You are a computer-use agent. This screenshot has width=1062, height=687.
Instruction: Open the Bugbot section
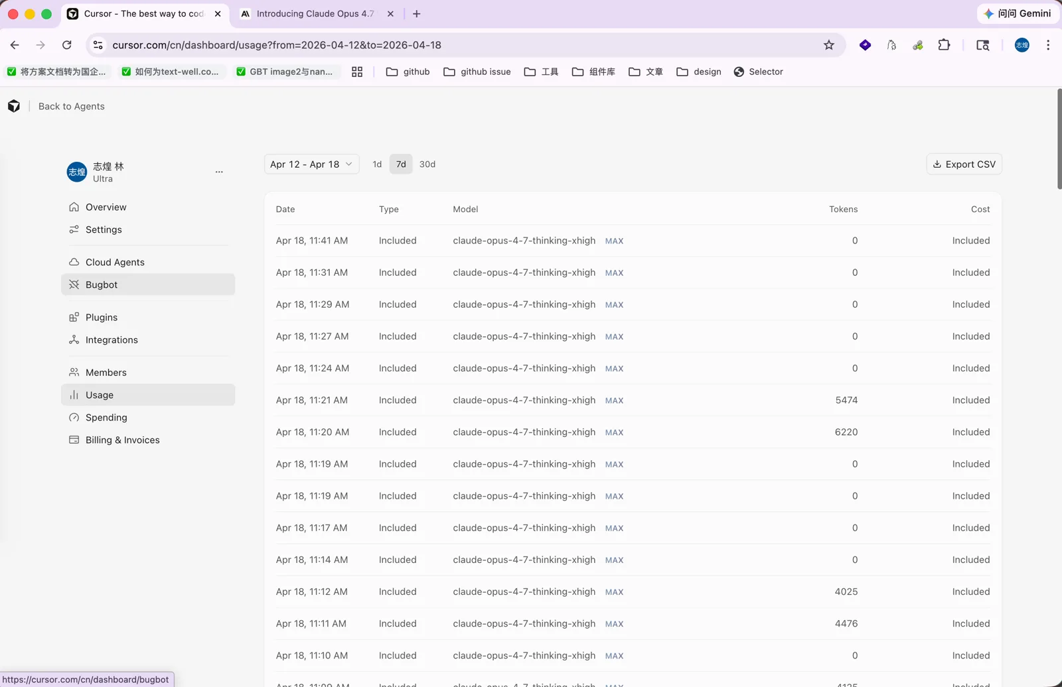click(x=148, y=284)
